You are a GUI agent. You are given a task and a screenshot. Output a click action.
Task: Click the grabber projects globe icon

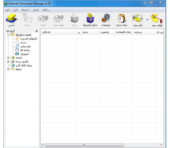tap(13, 65)
